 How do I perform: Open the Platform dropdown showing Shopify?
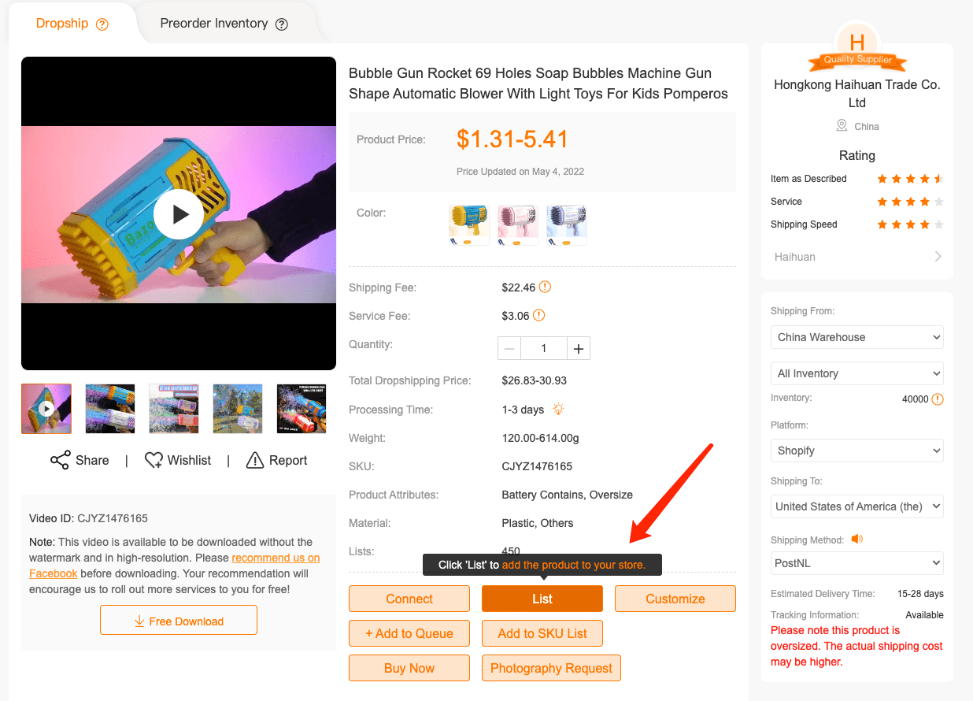[856, 450]
